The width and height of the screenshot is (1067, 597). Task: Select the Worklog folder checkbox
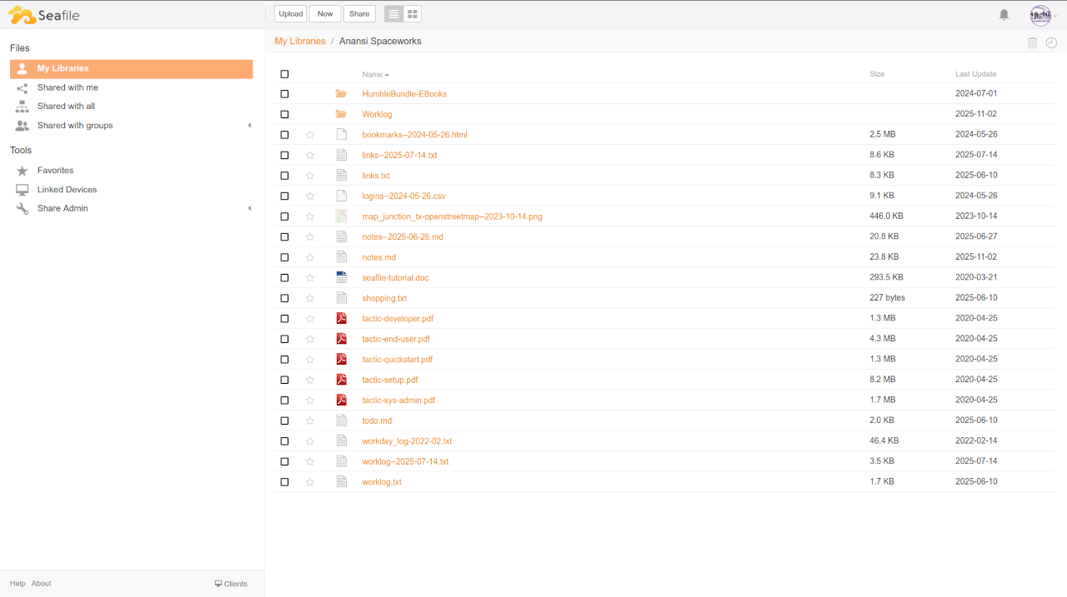(x=284, y=115)
